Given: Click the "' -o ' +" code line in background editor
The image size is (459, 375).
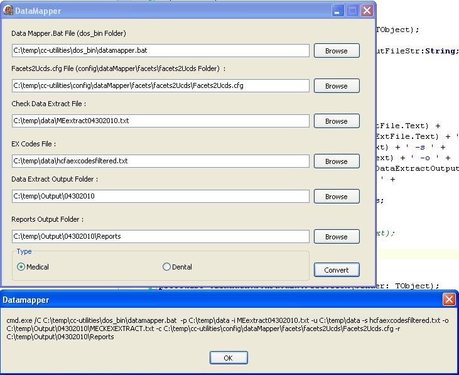Looking at the screenshot, I should pos(413,158).
